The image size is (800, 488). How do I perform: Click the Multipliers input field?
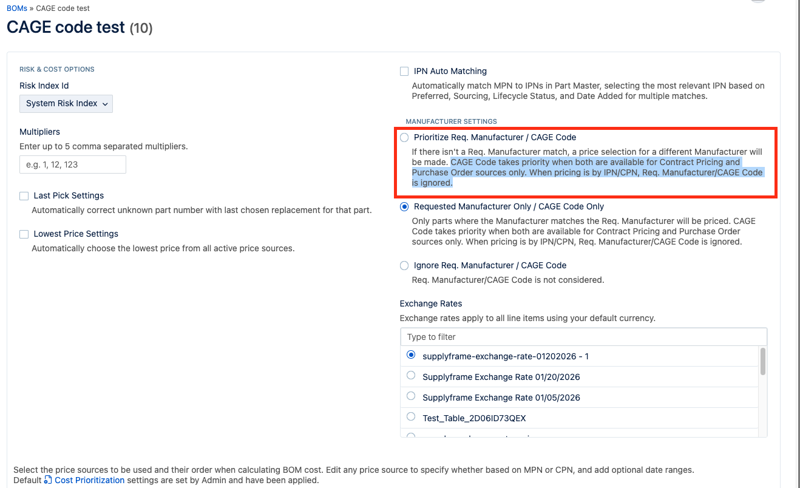[x=73, y=164]
